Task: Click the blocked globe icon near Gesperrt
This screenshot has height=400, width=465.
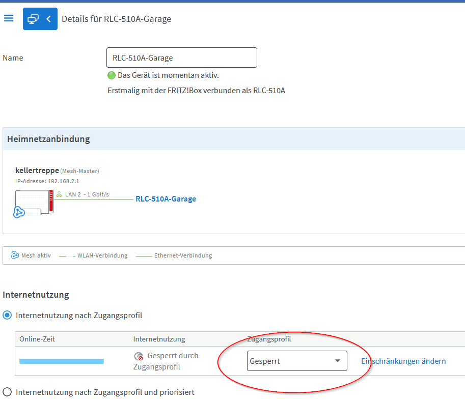Action: click(139, 356)
